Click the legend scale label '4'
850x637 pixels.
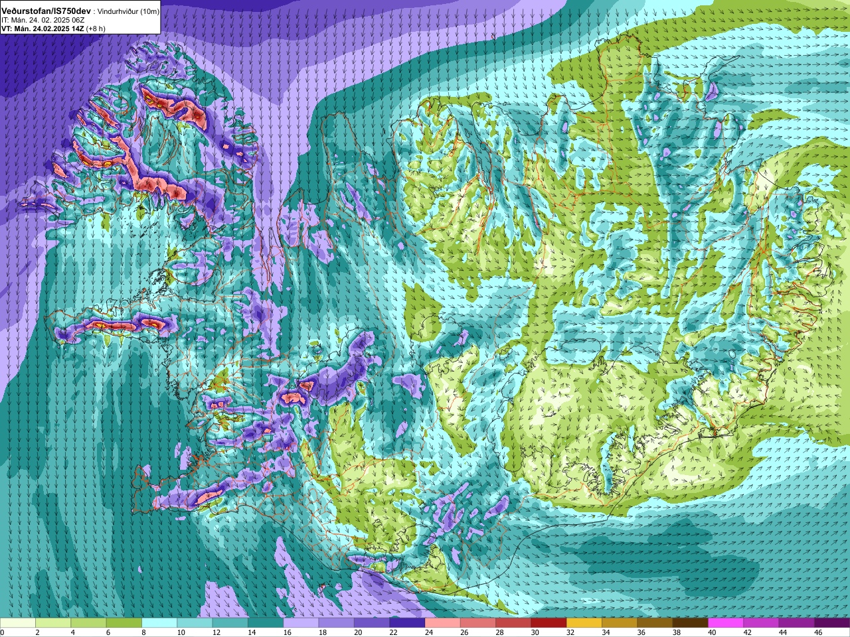[72, 633]
